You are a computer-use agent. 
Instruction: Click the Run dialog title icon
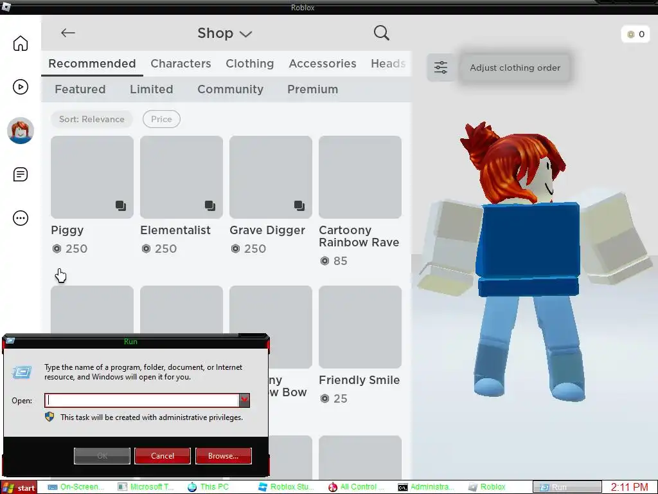tap(10, 341)
